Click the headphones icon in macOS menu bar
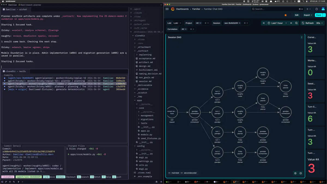Image resolution: width=327 pixels, height=184 pixels. [283, 1]
